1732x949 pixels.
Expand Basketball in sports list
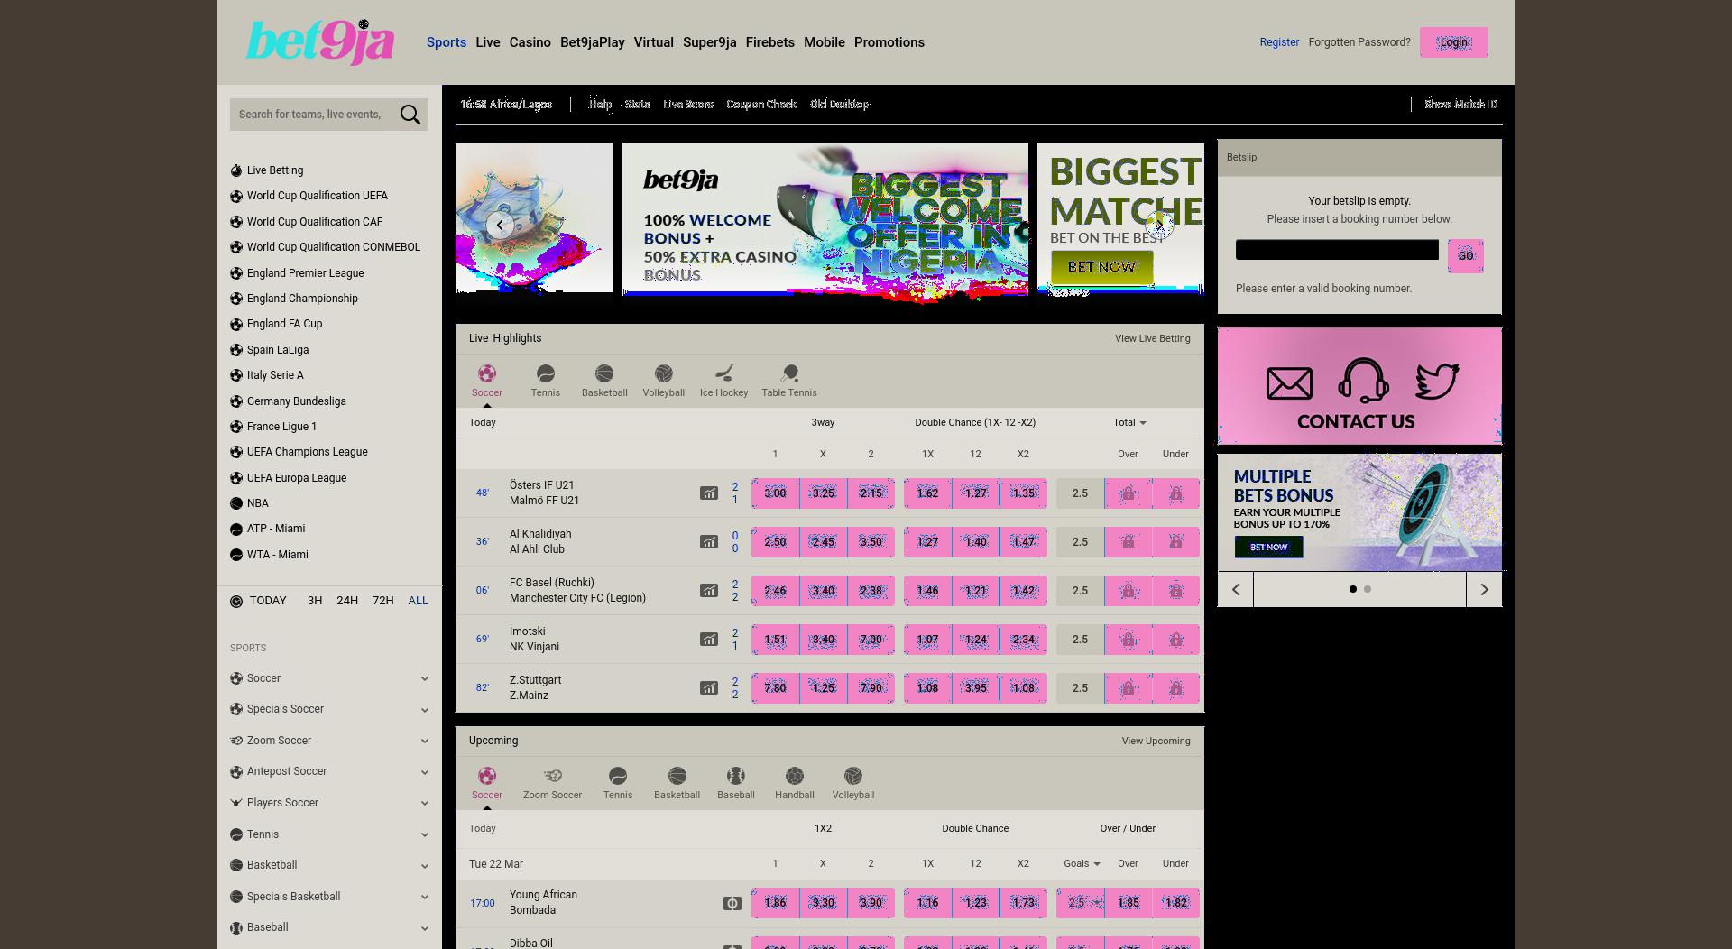[425, 866]
